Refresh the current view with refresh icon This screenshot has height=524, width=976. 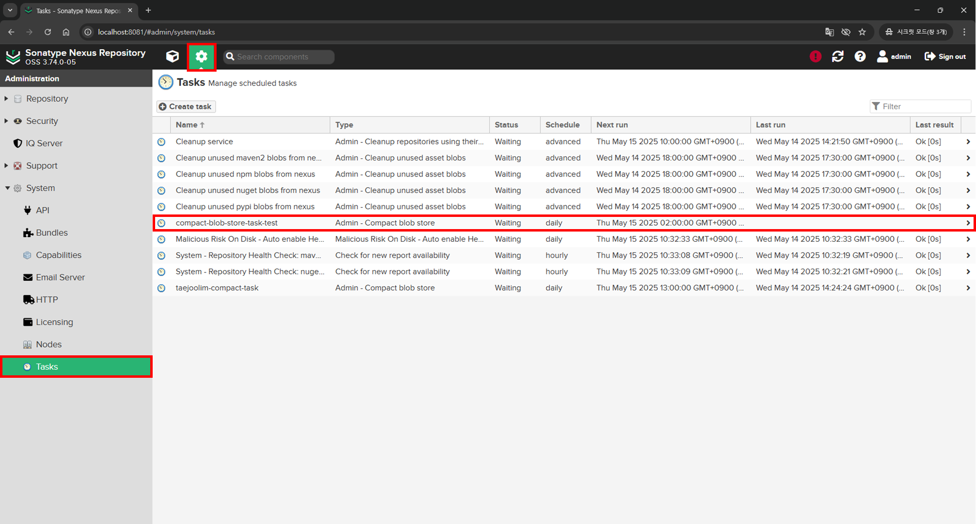(x=838, y=57)
